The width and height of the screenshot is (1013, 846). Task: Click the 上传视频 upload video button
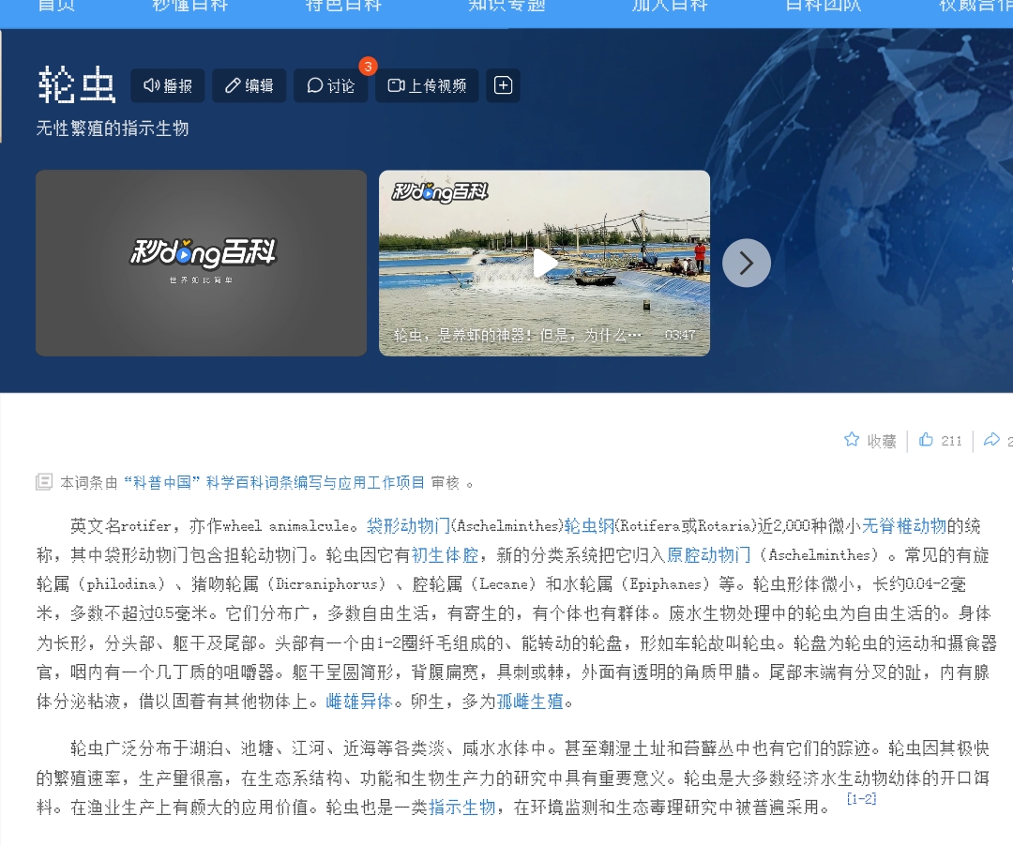point(427,85)
